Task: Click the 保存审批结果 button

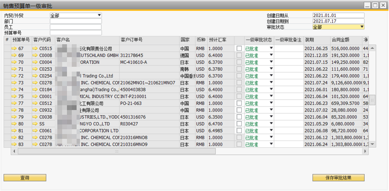Action: point(339,178)
